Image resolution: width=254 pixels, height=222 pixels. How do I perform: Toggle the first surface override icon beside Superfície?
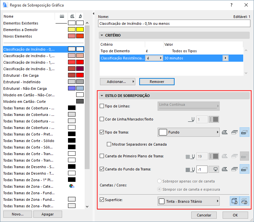(x=235, y=201)
